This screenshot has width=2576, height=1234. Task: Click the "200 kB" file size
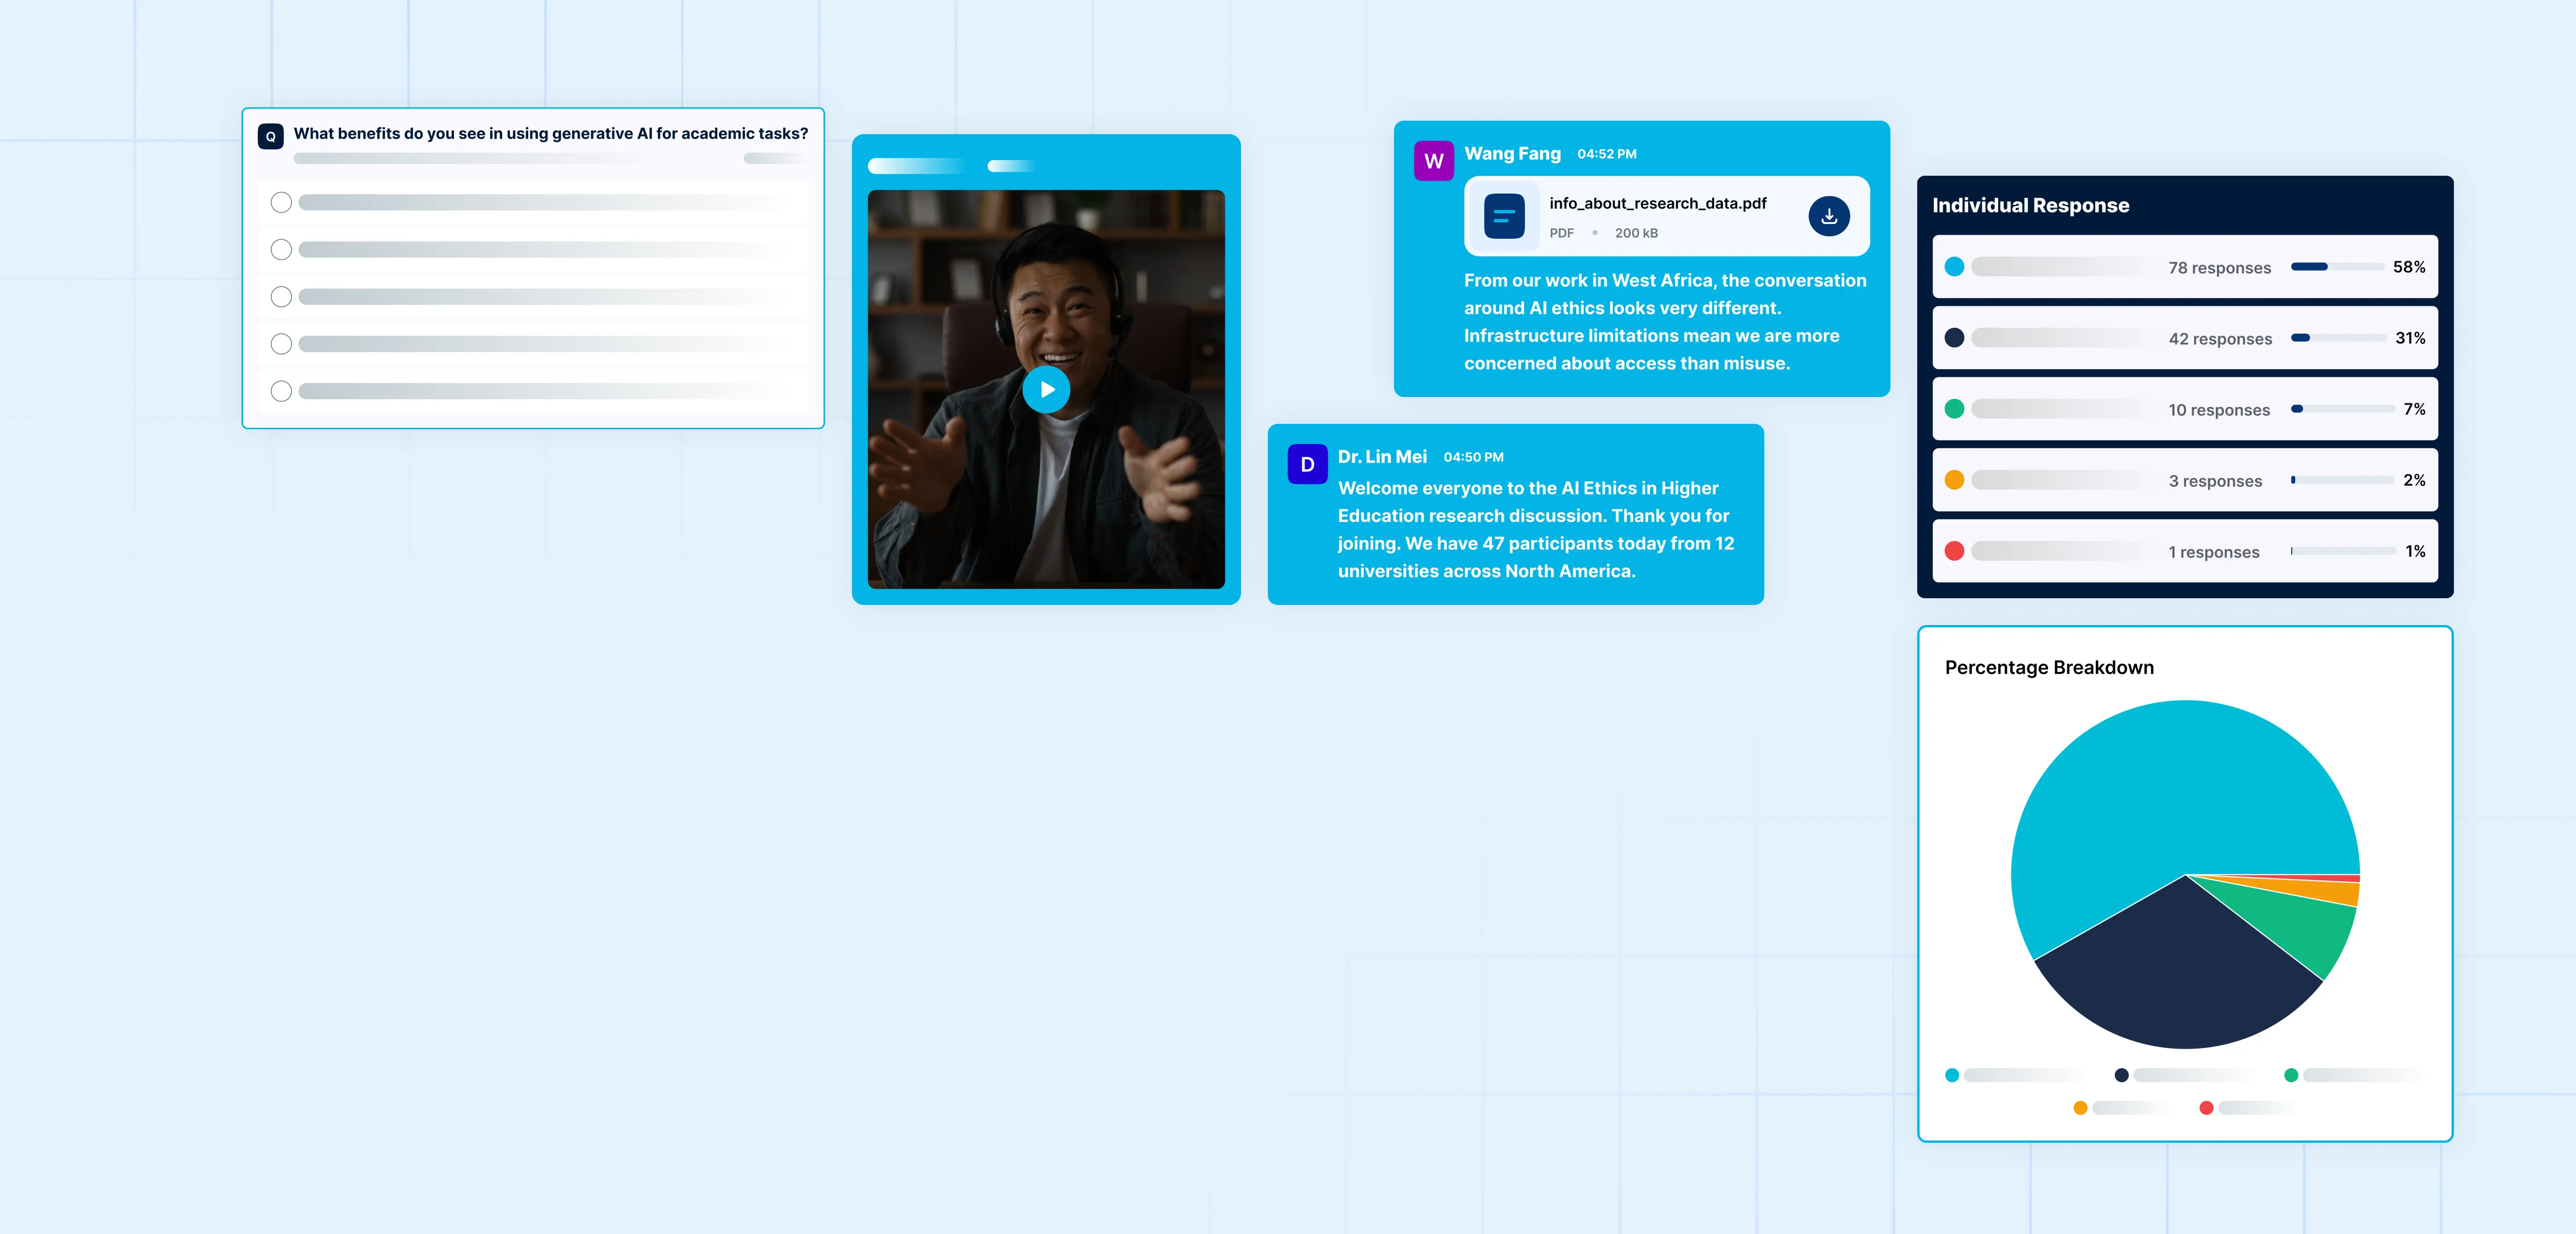pyautogui.click(x=1636, y=233)
